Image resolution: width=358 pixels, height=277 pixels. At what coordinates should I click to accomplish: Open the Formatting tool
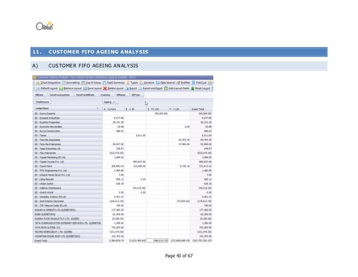[x=71, y=83]
